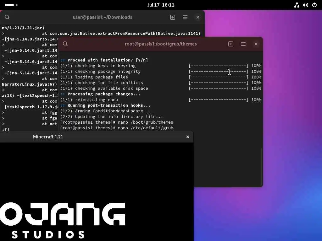The width and height of the screenshot is (322, 241).
Task: Open the network status icon in top bar
Action: coord(297,5)
